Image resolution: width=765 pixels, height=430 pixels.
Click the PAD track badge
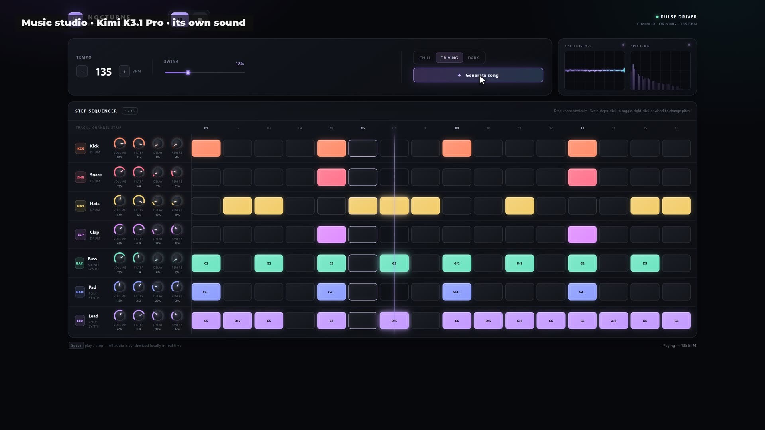(80, 292)
